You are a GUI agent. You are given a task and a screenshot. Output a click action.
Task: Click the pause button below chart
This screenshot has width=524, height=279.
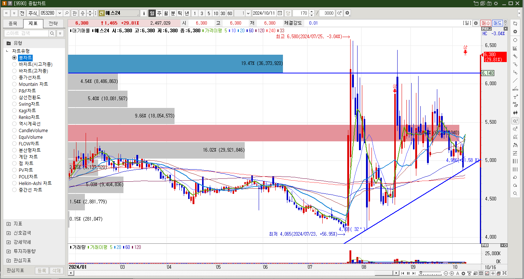point(408,273)
